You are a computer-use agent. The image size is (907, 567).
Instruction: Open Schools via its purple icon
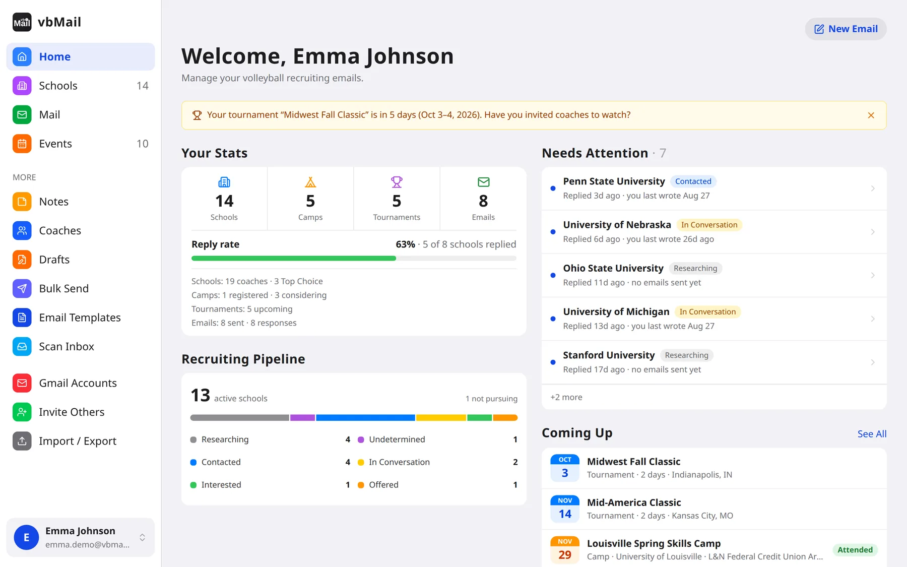click(x=22, y=86)
